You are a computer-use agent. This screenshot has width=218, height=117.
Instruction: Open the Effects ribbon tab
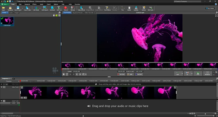34,4
